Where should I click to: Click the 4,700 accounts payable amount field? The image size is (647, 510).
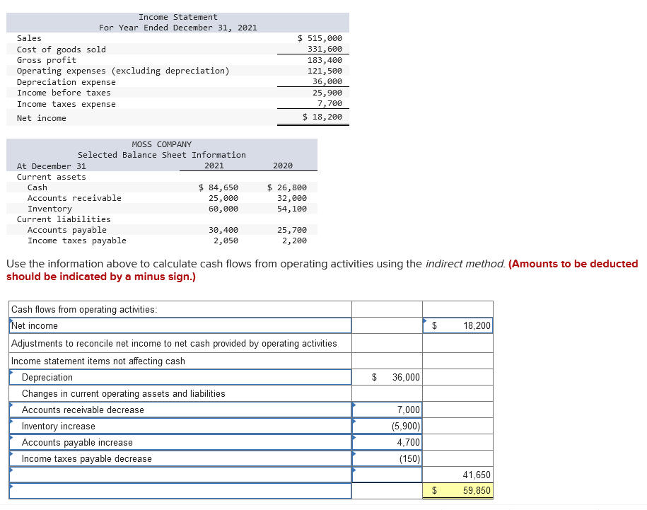pyautogui.click(x=387, y=442)
